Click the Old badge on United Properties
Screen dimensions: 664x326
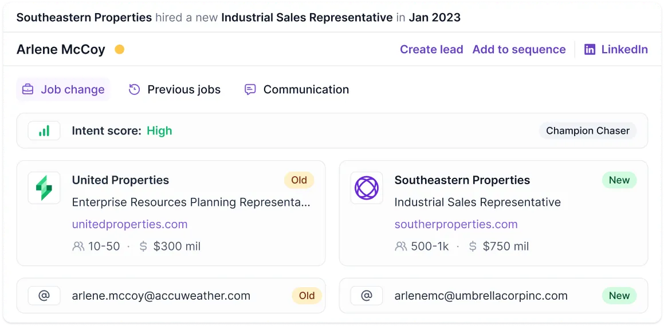coord(299,180)
